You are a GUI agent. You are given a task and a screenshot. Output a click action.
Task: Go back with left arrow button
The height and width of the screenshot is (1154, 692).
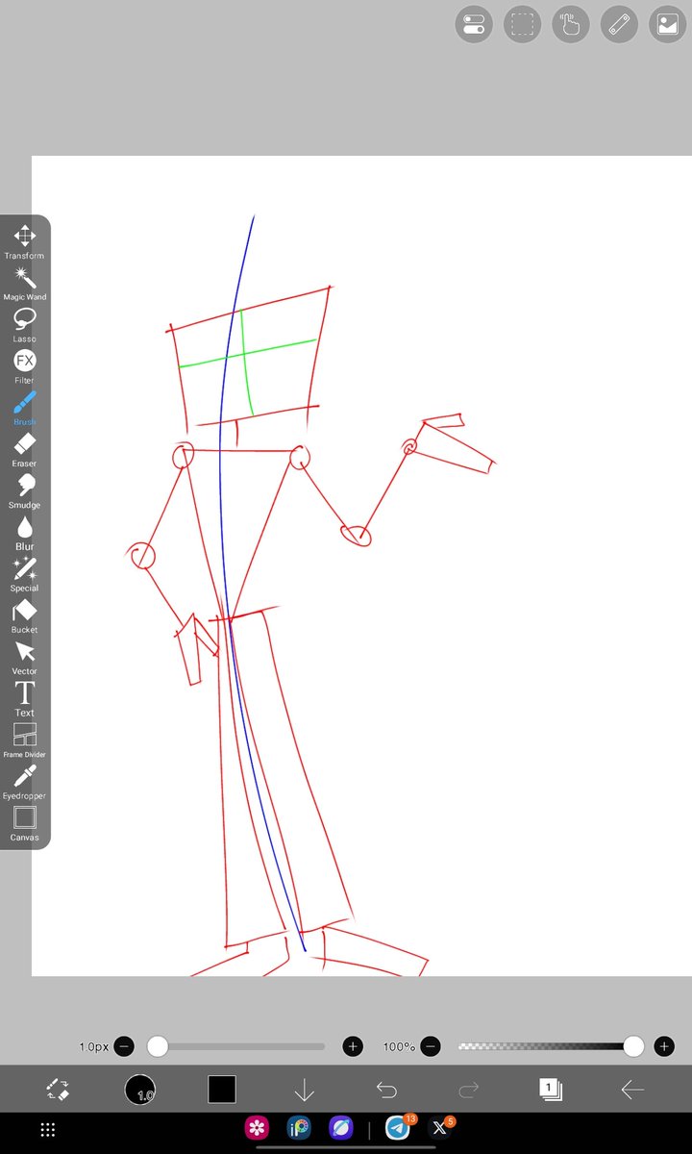pos(632,1090)
